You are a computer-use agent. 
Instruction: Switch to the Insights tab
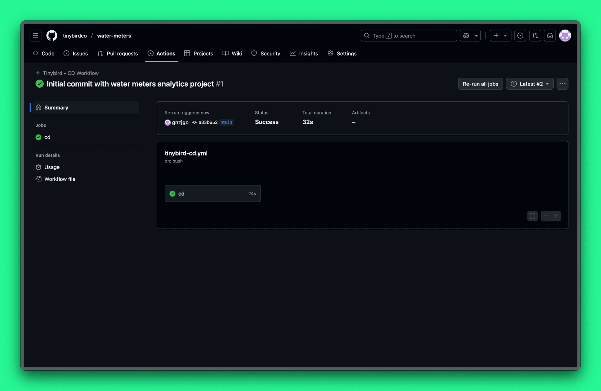303,54
